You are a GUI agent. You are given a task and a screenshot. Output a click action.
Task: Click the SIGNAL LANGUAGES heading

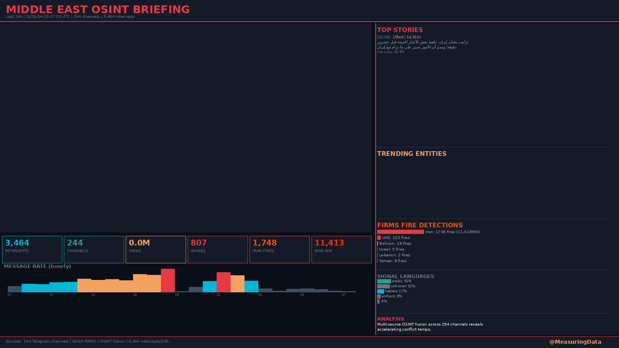(405, 276)
